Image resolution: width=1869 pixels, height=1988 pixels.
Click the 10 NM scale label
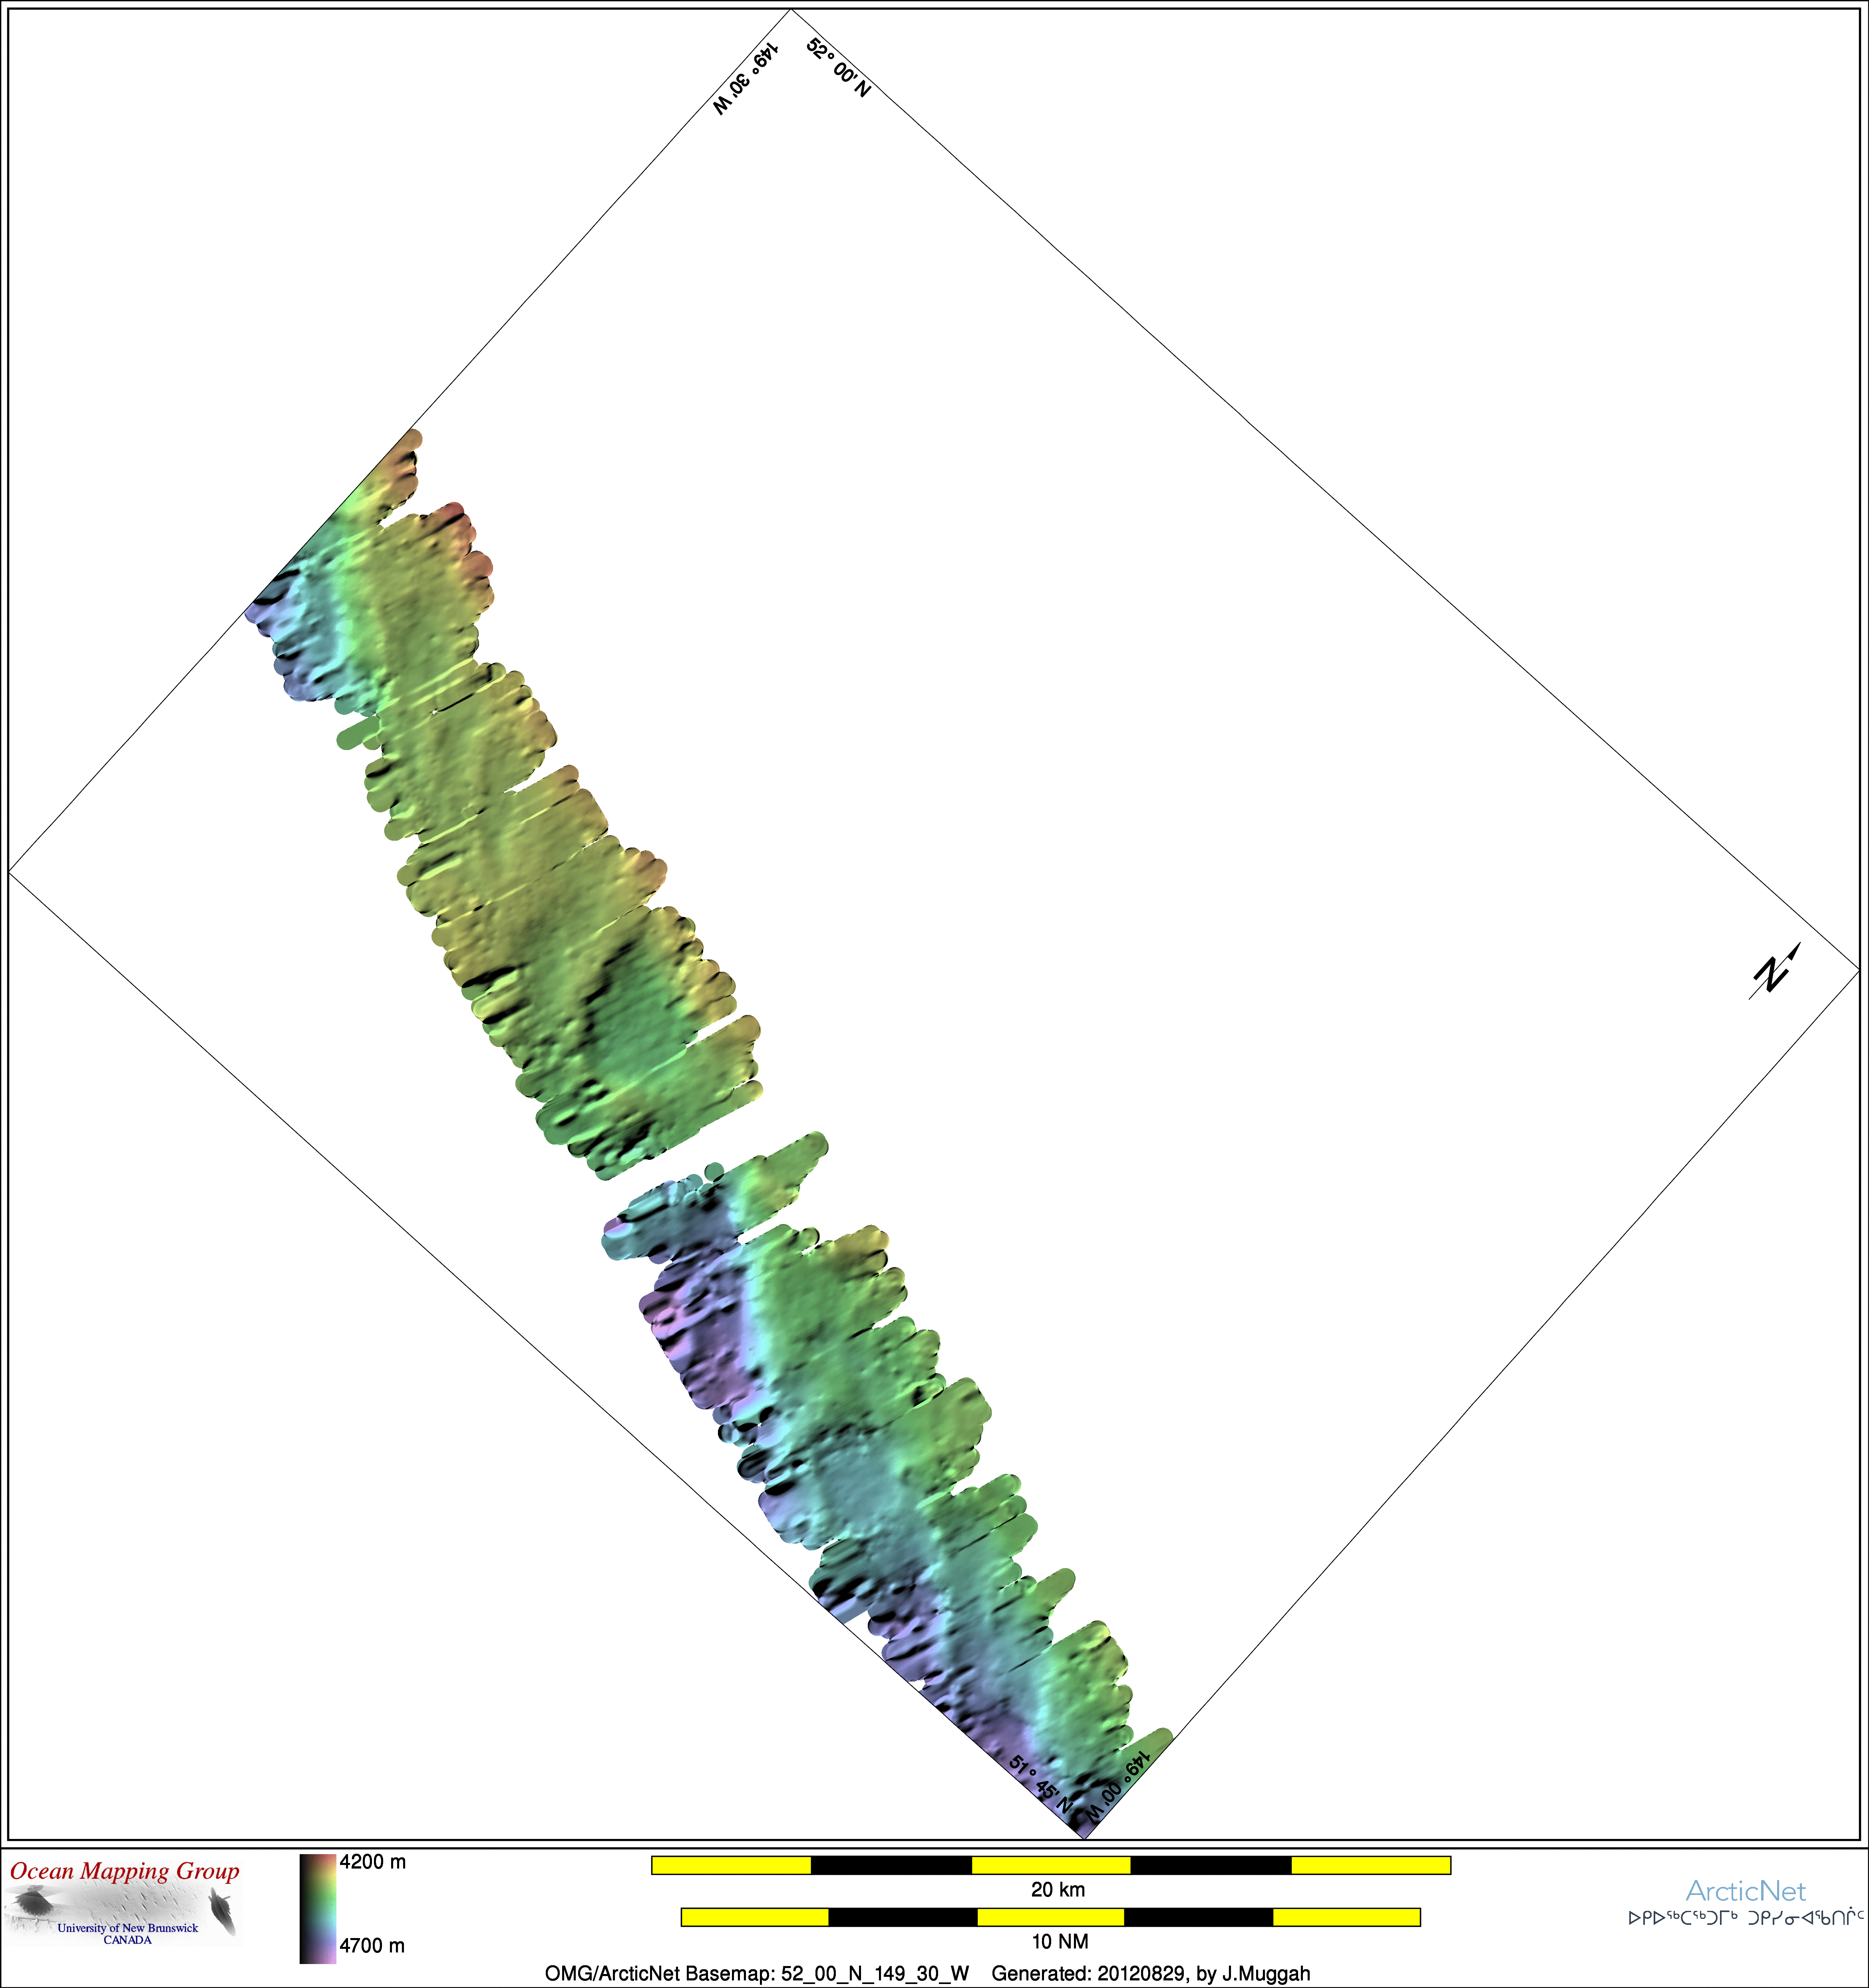(x=1059, y=1941)
